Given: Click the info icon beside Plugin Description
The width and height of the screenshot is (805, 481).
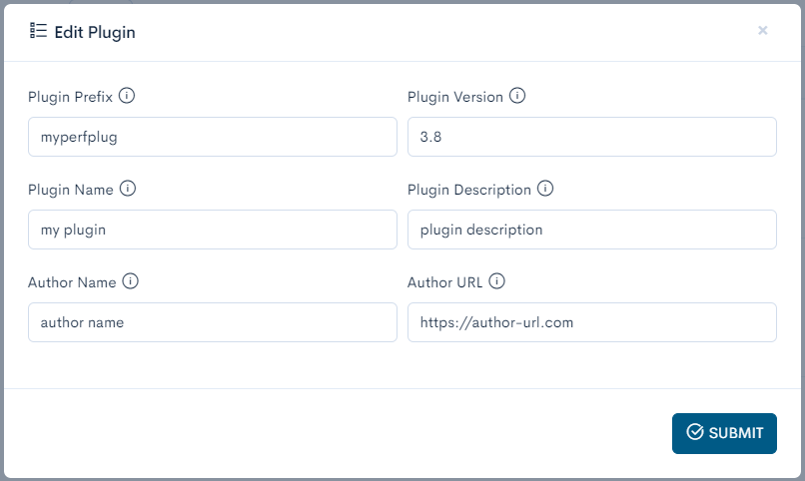Looking at the screenshot, I should [545, 189].
